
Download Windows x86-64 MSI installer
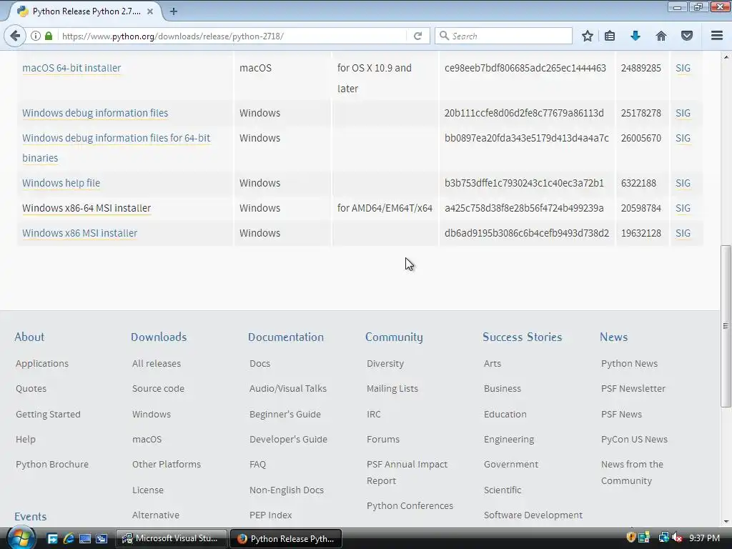(x=86, y=208)
